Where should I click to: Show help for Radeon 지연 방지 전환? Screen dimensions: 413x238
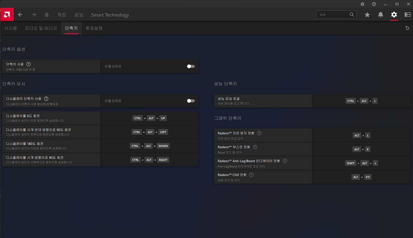259,133
